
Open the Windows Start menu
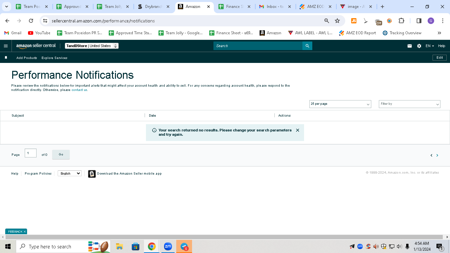pos(8,246)
